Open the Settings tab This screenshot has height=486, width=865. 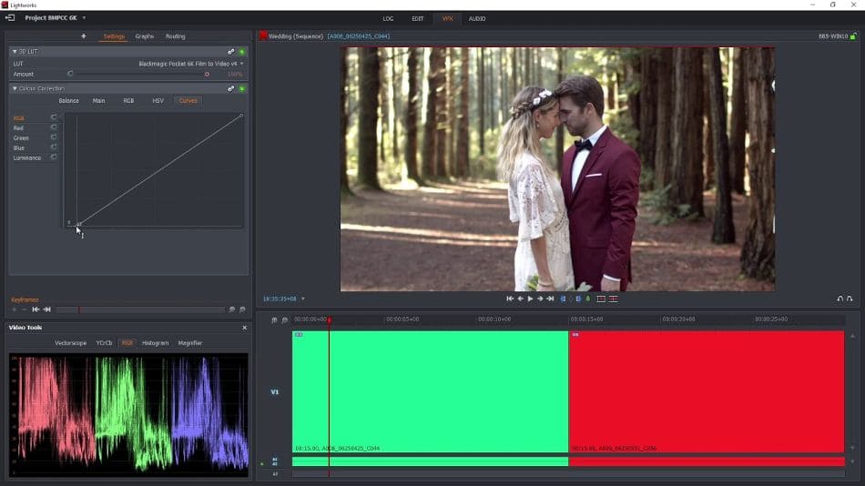[114, 35]
